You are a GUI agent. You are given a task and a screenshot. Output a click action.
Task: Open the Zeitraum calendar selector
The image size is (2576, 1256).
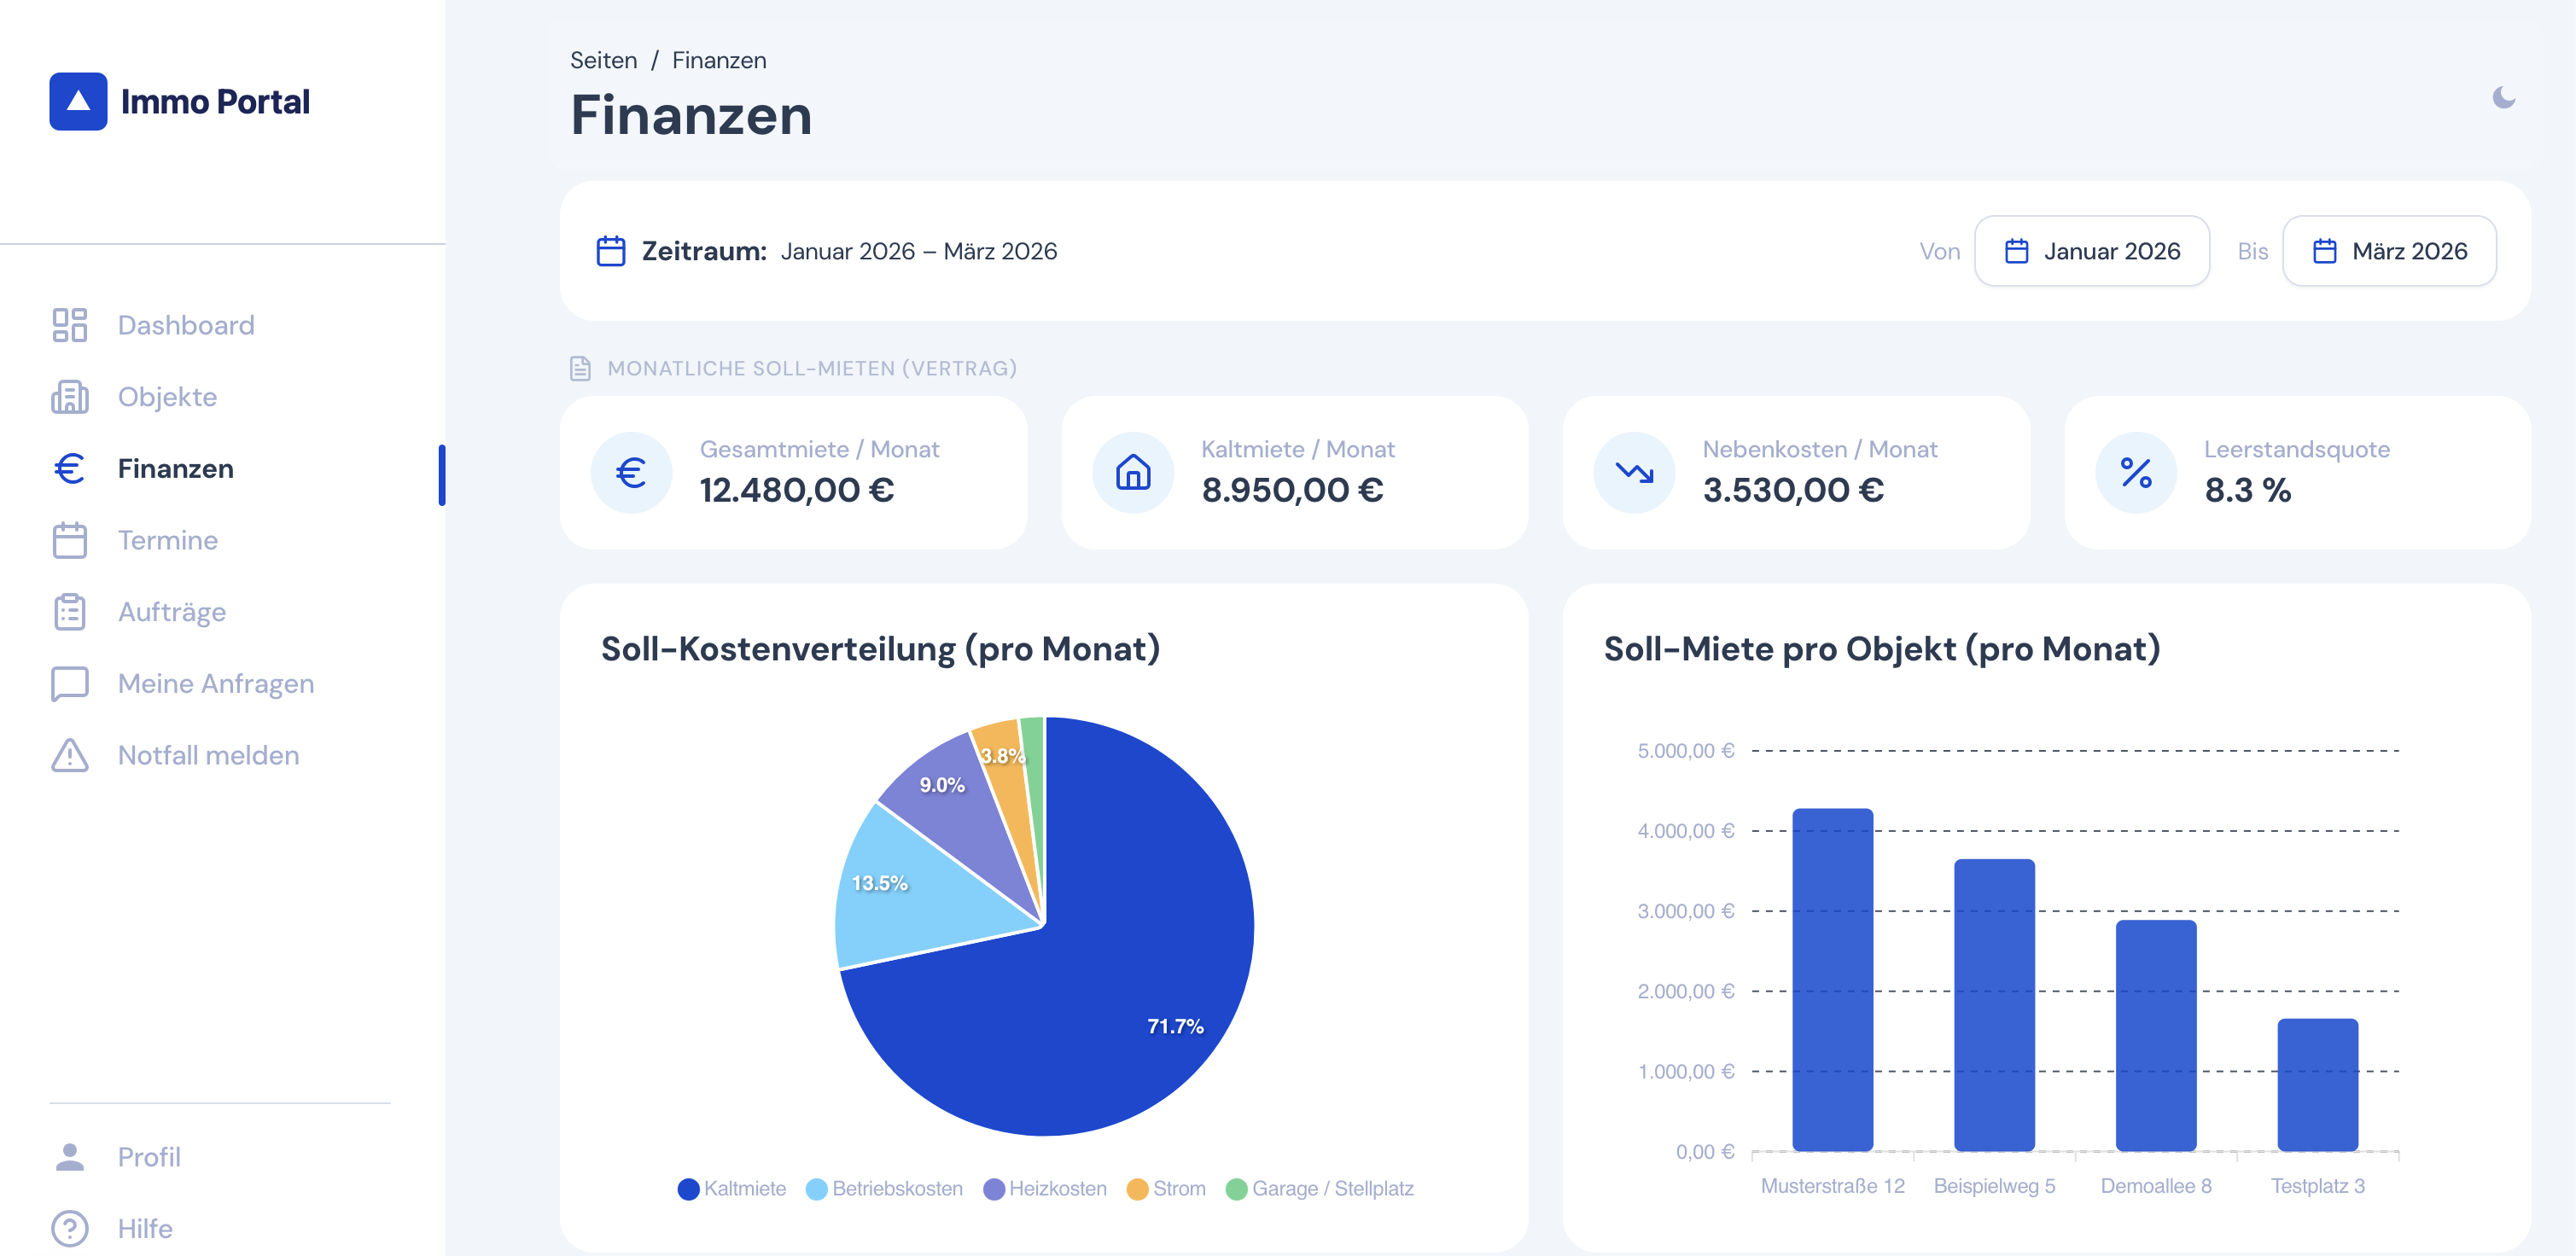coord(610,251)
